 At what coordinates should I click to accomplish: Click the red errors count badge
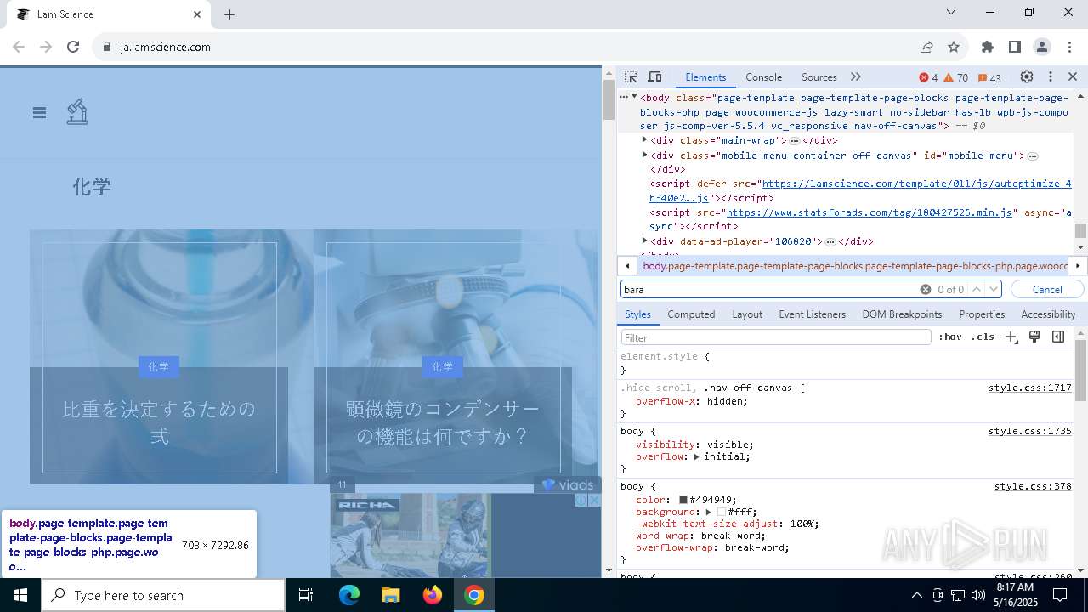click(x=928, y=77)
